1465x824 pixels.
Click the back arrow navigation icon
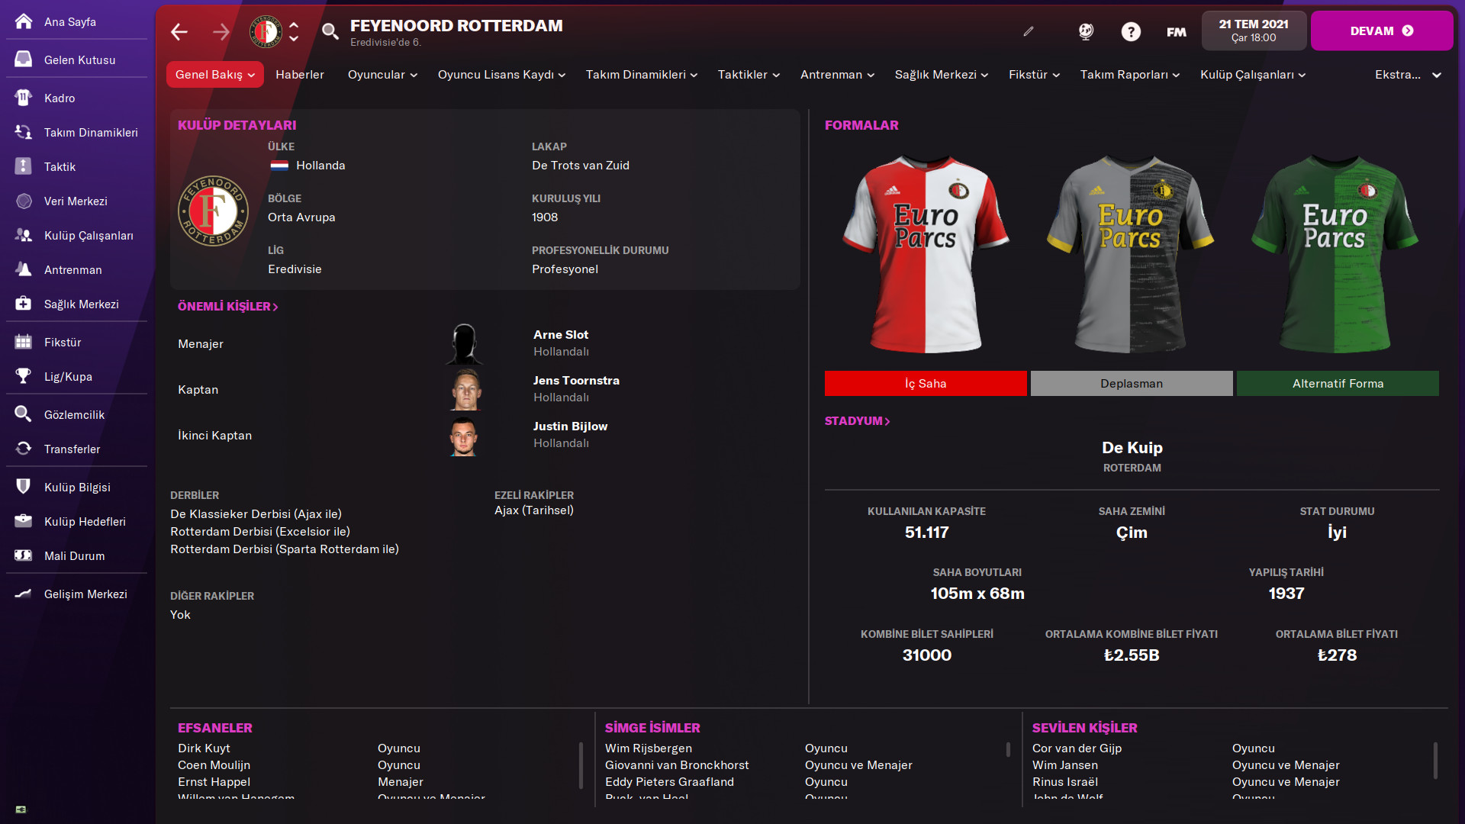[179, 31]
